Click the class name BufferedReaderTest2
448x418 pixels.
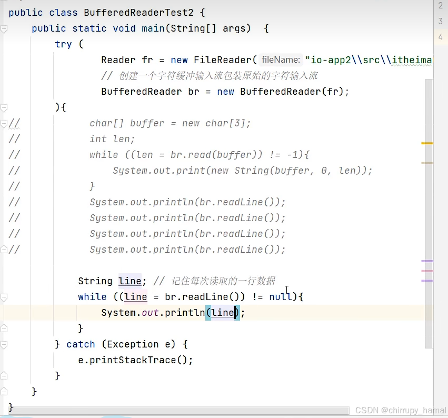138,13
